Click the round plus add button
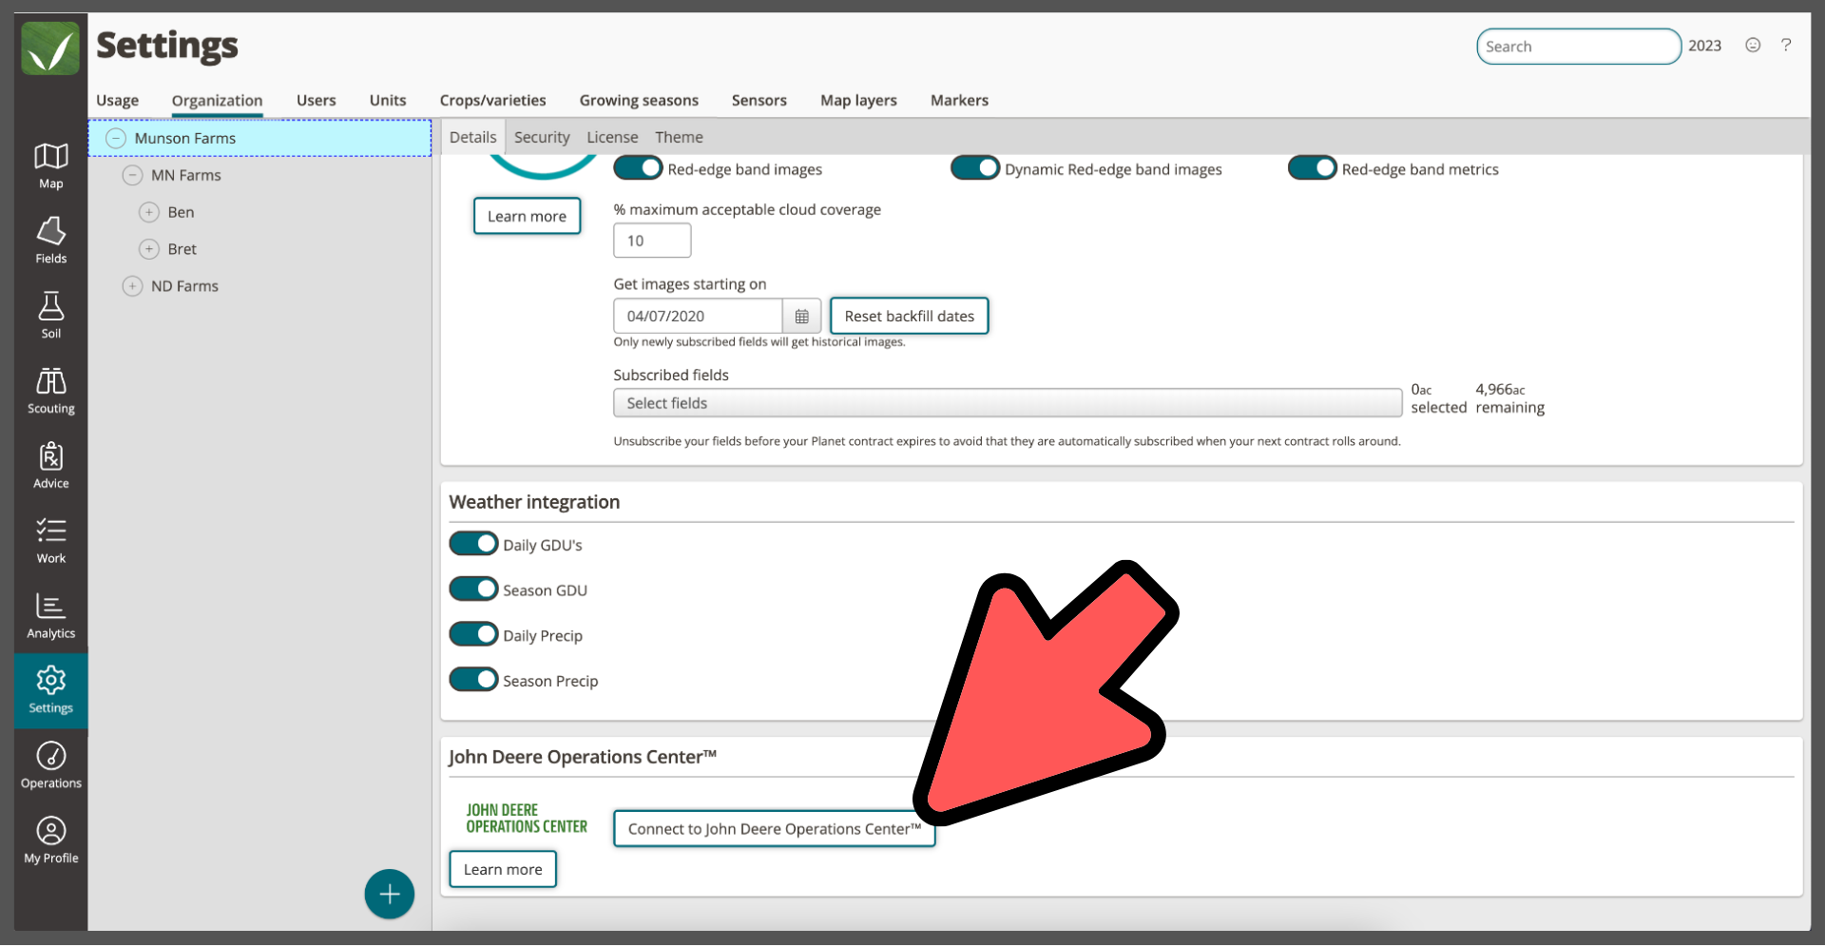 click(390, 895)
